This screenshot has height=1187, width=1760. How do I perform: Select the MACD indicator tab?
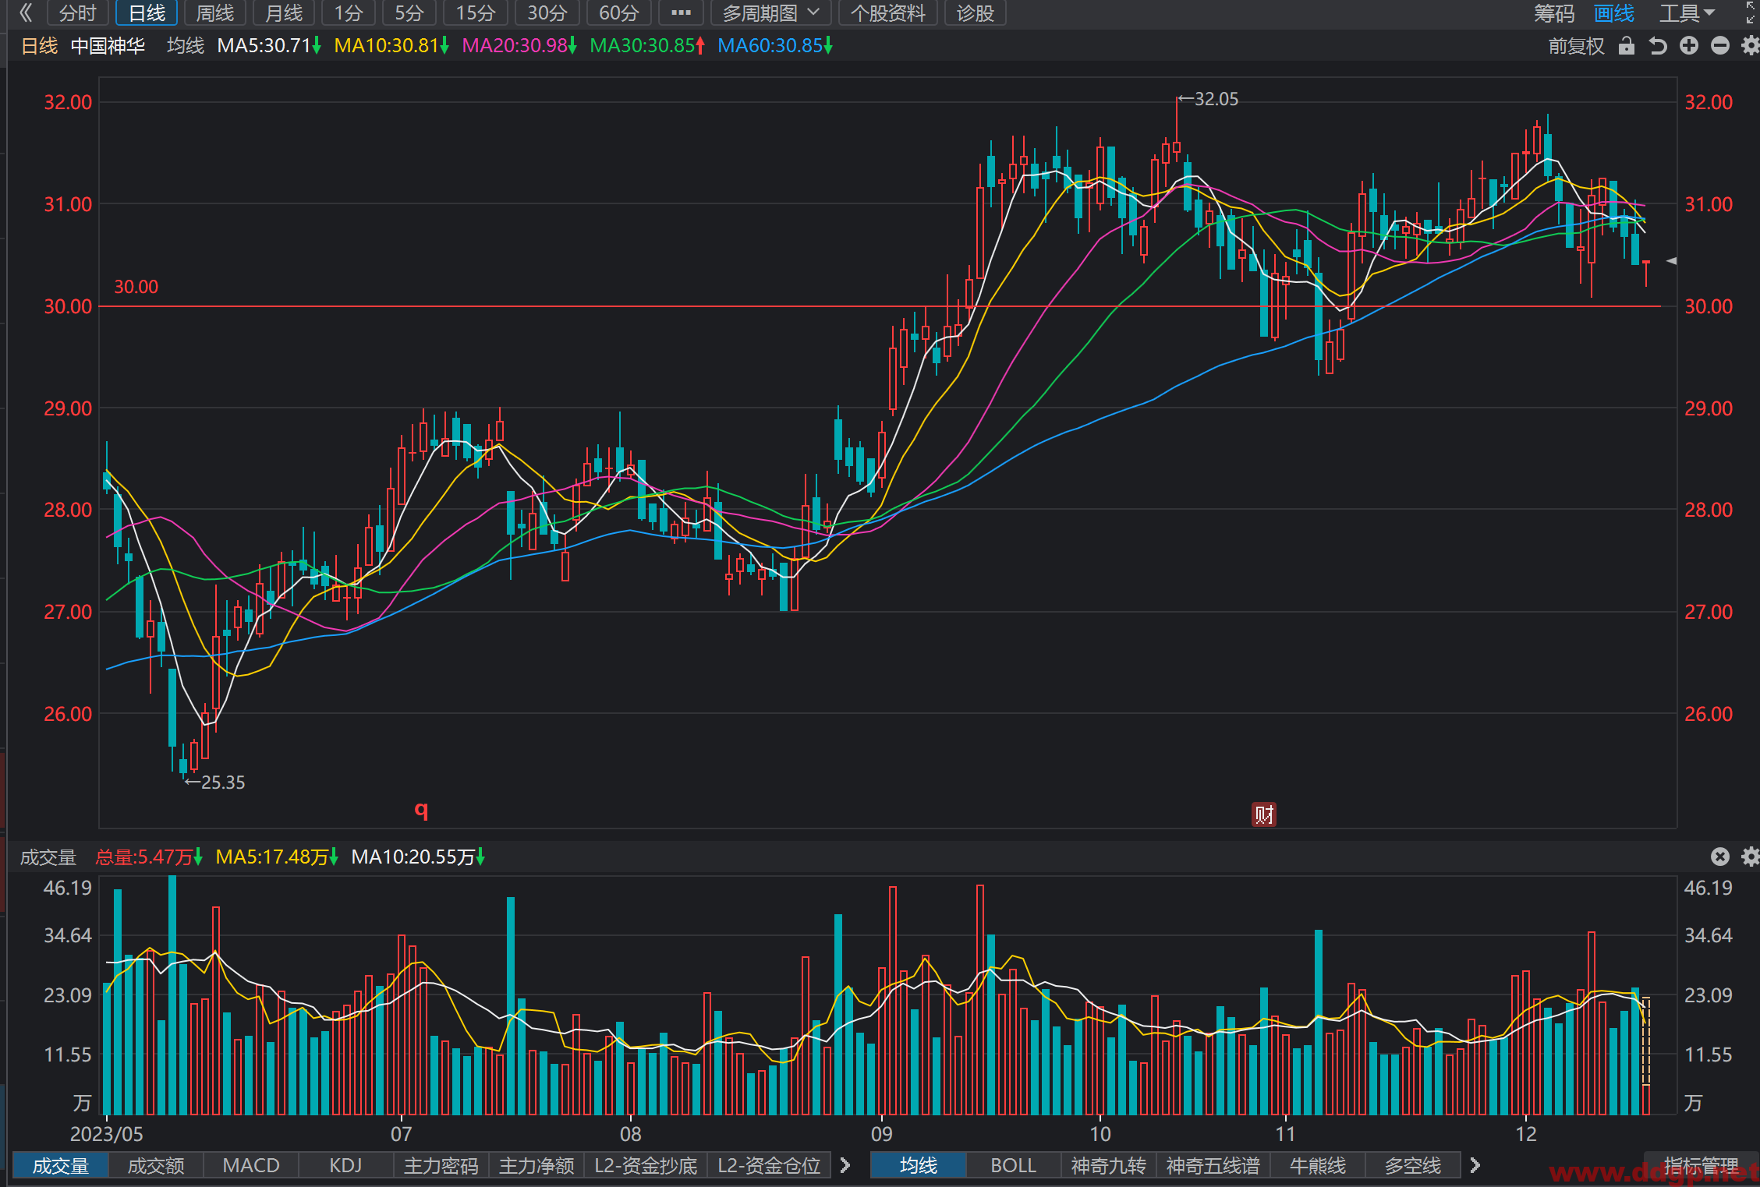(251, 1165)
